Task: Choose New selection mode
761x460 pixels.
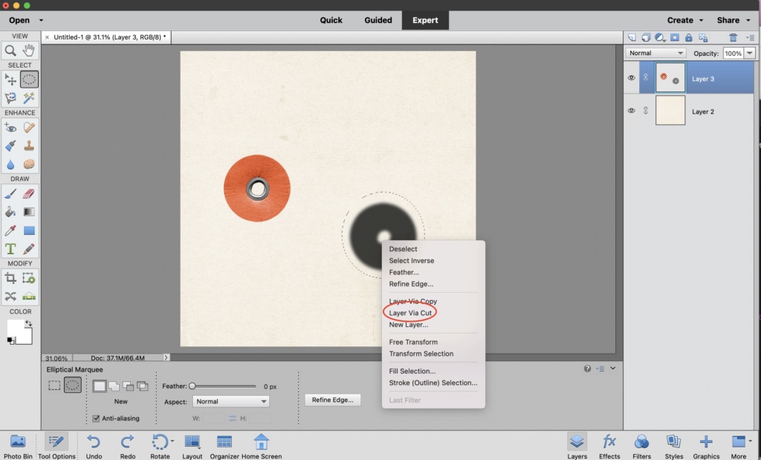Action: click(100, 386)
